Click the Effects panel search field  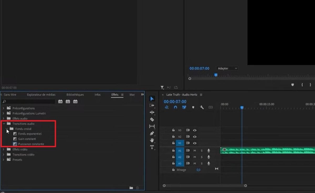coord(29,101)
